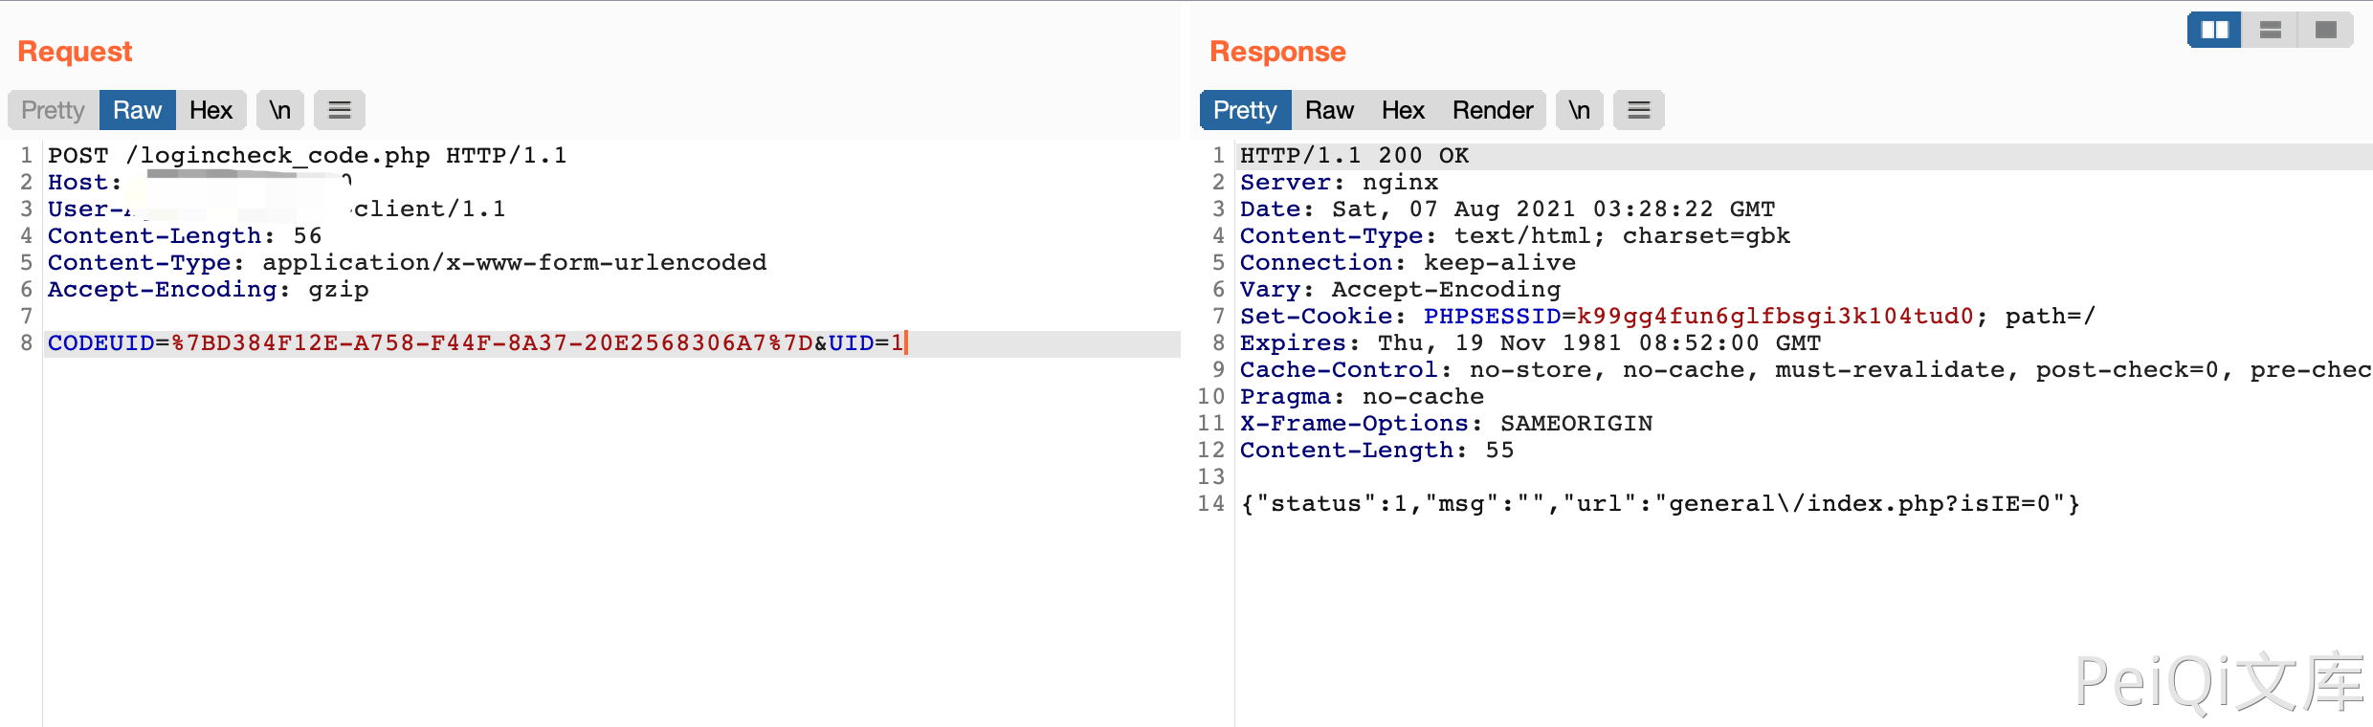Switch to side-by-side layout view
This screenshot has height=727, width=2373.
pyautogui.click(x=2214, y=31)
